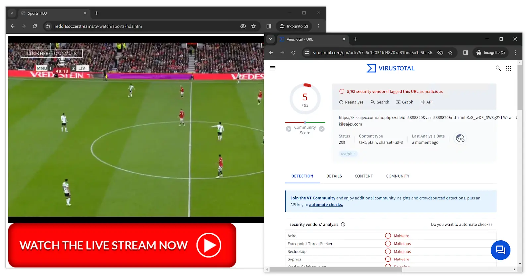Click the 5/93 detection score gauge
The width and height of the screenshot is (530, 279).
[x=305, y=99]
